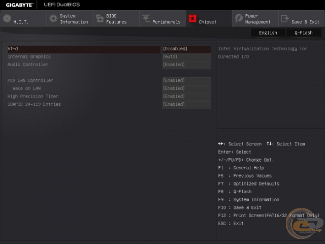Switch to System Information tab
Screen dimensions: 325x244
[70, 19]
